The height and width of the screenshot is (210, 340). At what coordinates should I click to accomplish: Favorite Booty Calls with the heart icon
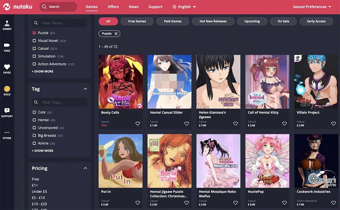click(x=138, y=124)
